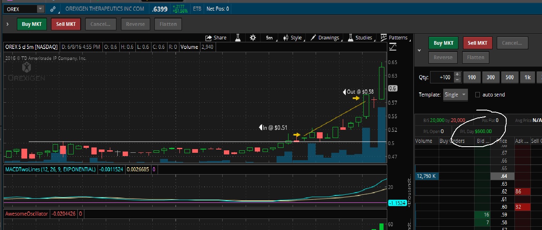Open the Studies menu
This screenshot has width=542, height=230.
(360, 38)
